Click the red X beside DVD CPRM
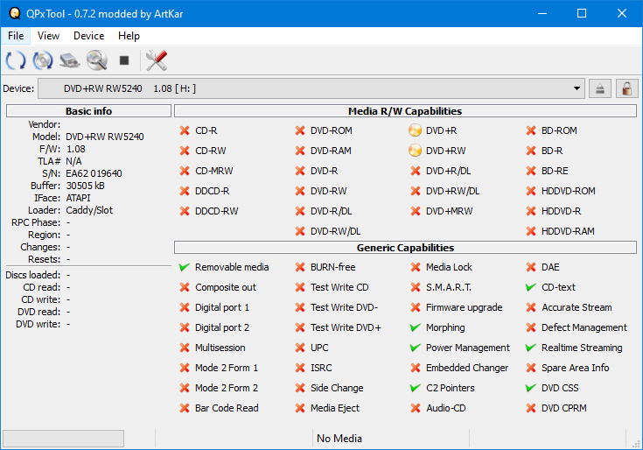 pyautogui.click(x=531, y=408)
